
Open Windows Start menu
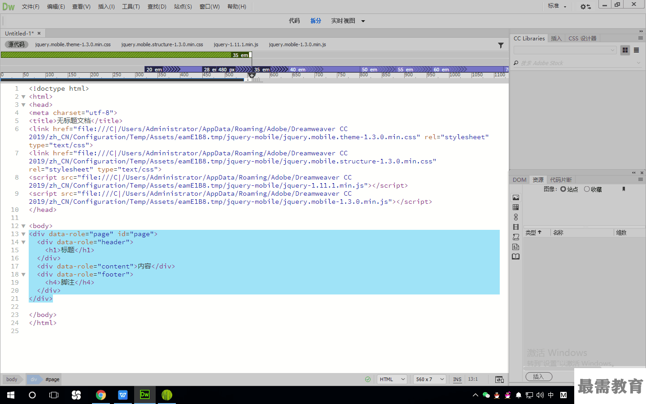click(x=11, y=395)
